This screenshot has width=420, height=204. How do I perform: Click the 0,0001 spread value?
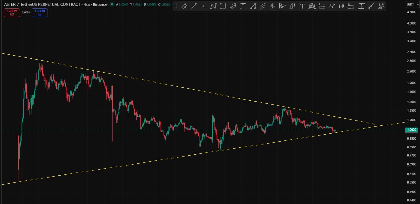click(26, 12)
